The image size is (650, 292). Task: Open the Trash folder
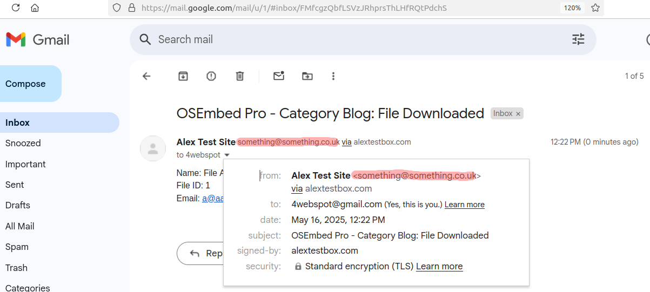(16, 268)
